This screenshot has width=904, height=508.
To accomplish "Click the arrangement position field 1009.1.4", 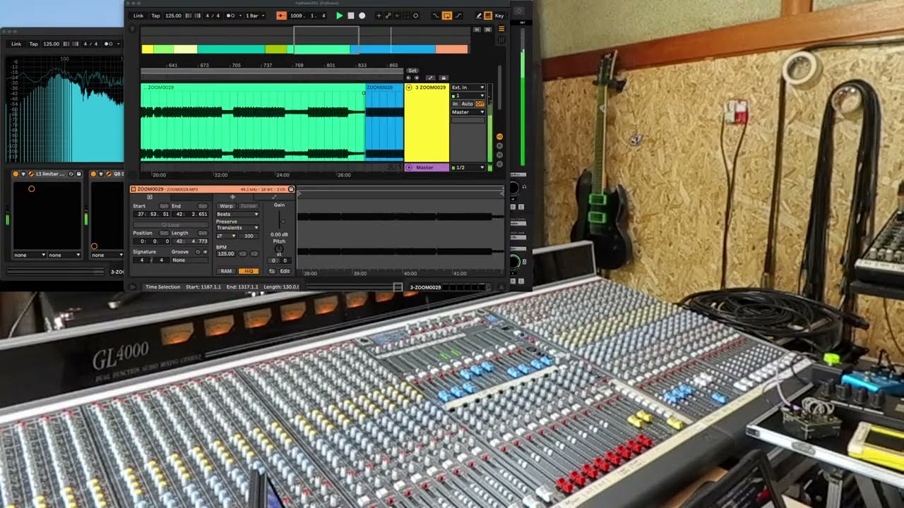I will click(x=308, y=16).
